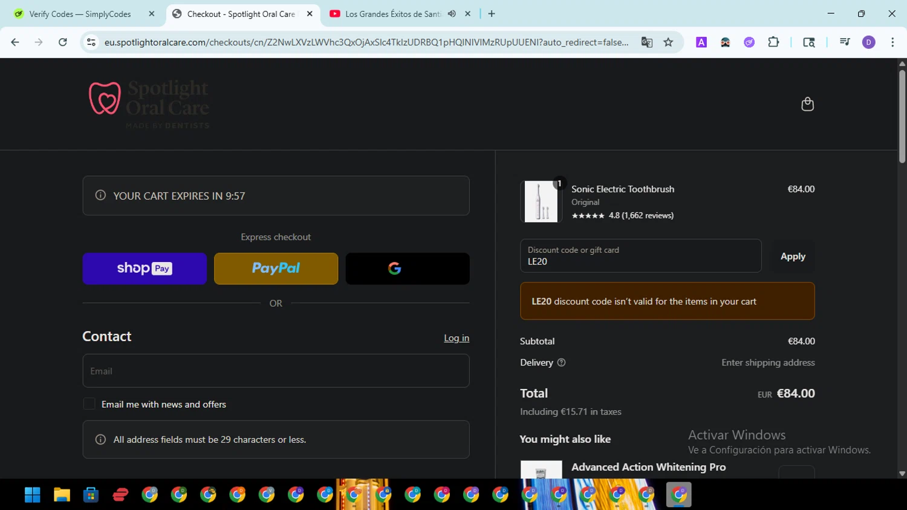Click the Advanced Action Whitening Pro thumbnail

[541, 469]
